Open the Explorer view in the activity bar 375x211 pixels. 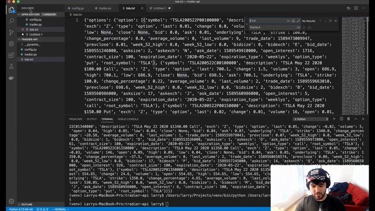pos(11,10)
